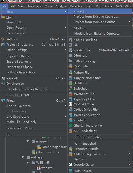Click the Data Source database icon
This screenshot has width=133, height=173.
pos(70,171)
